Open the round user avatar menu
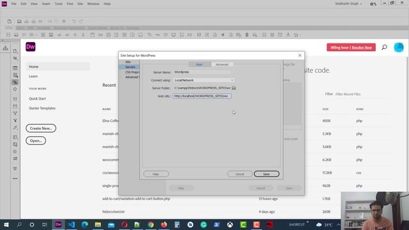The width and height of the screenshot is (409, 230). pos(399,47)
